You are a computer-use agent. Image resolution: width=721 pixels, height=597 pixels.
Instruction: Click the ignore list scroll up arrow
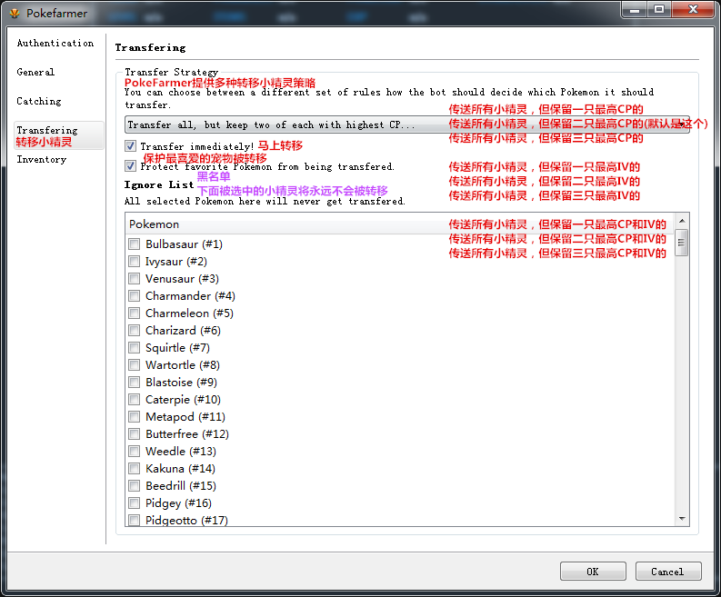[682, 221]
